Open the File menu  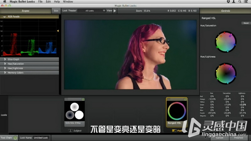tap(40, 2)
